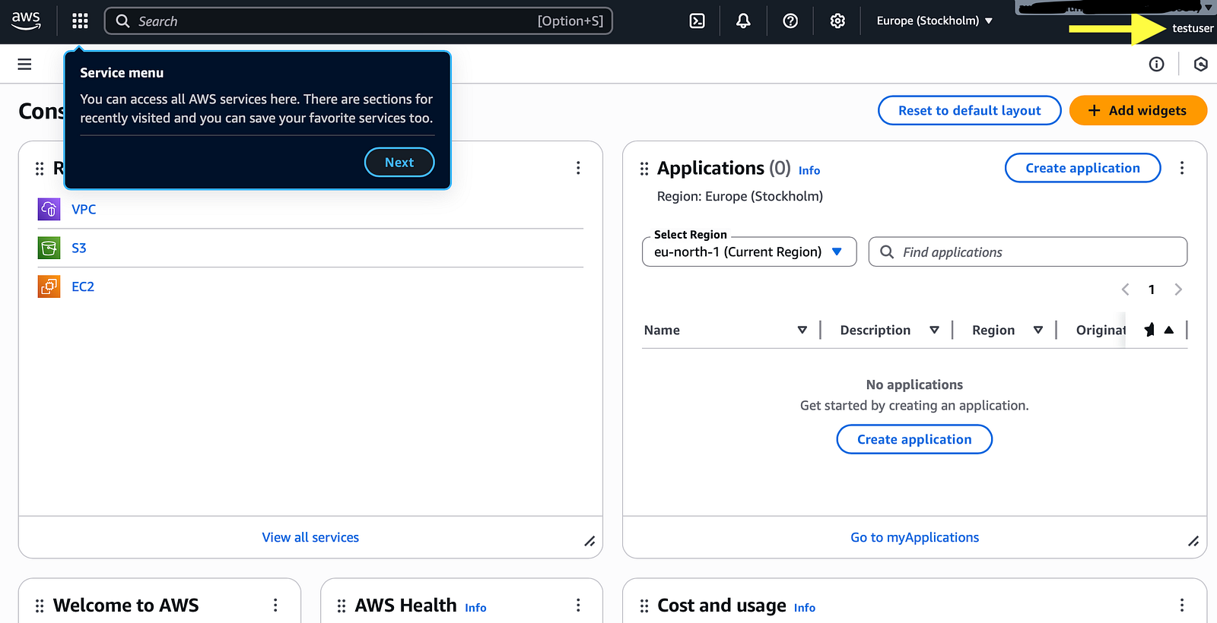Click Go to myApplications
Screen dimensions: 1217x623
(x=914, y=537)
